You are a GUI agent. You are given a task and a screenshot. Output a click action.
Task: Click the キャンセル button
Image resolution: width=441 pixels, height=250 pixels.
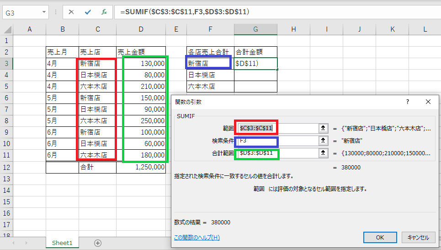419,237
